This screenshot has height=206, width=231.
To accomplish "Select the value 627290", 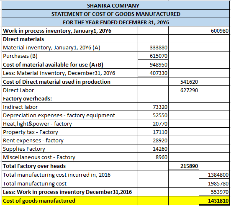I will (x=189, y=90).
